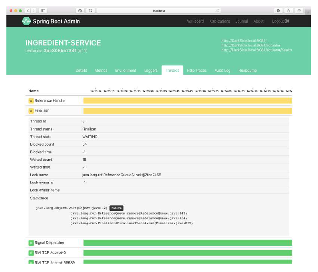Click the Reference Handler yellow timeline bar
Image resolution: width=318 pixels, height=272 pixels.
click(188, 101)
